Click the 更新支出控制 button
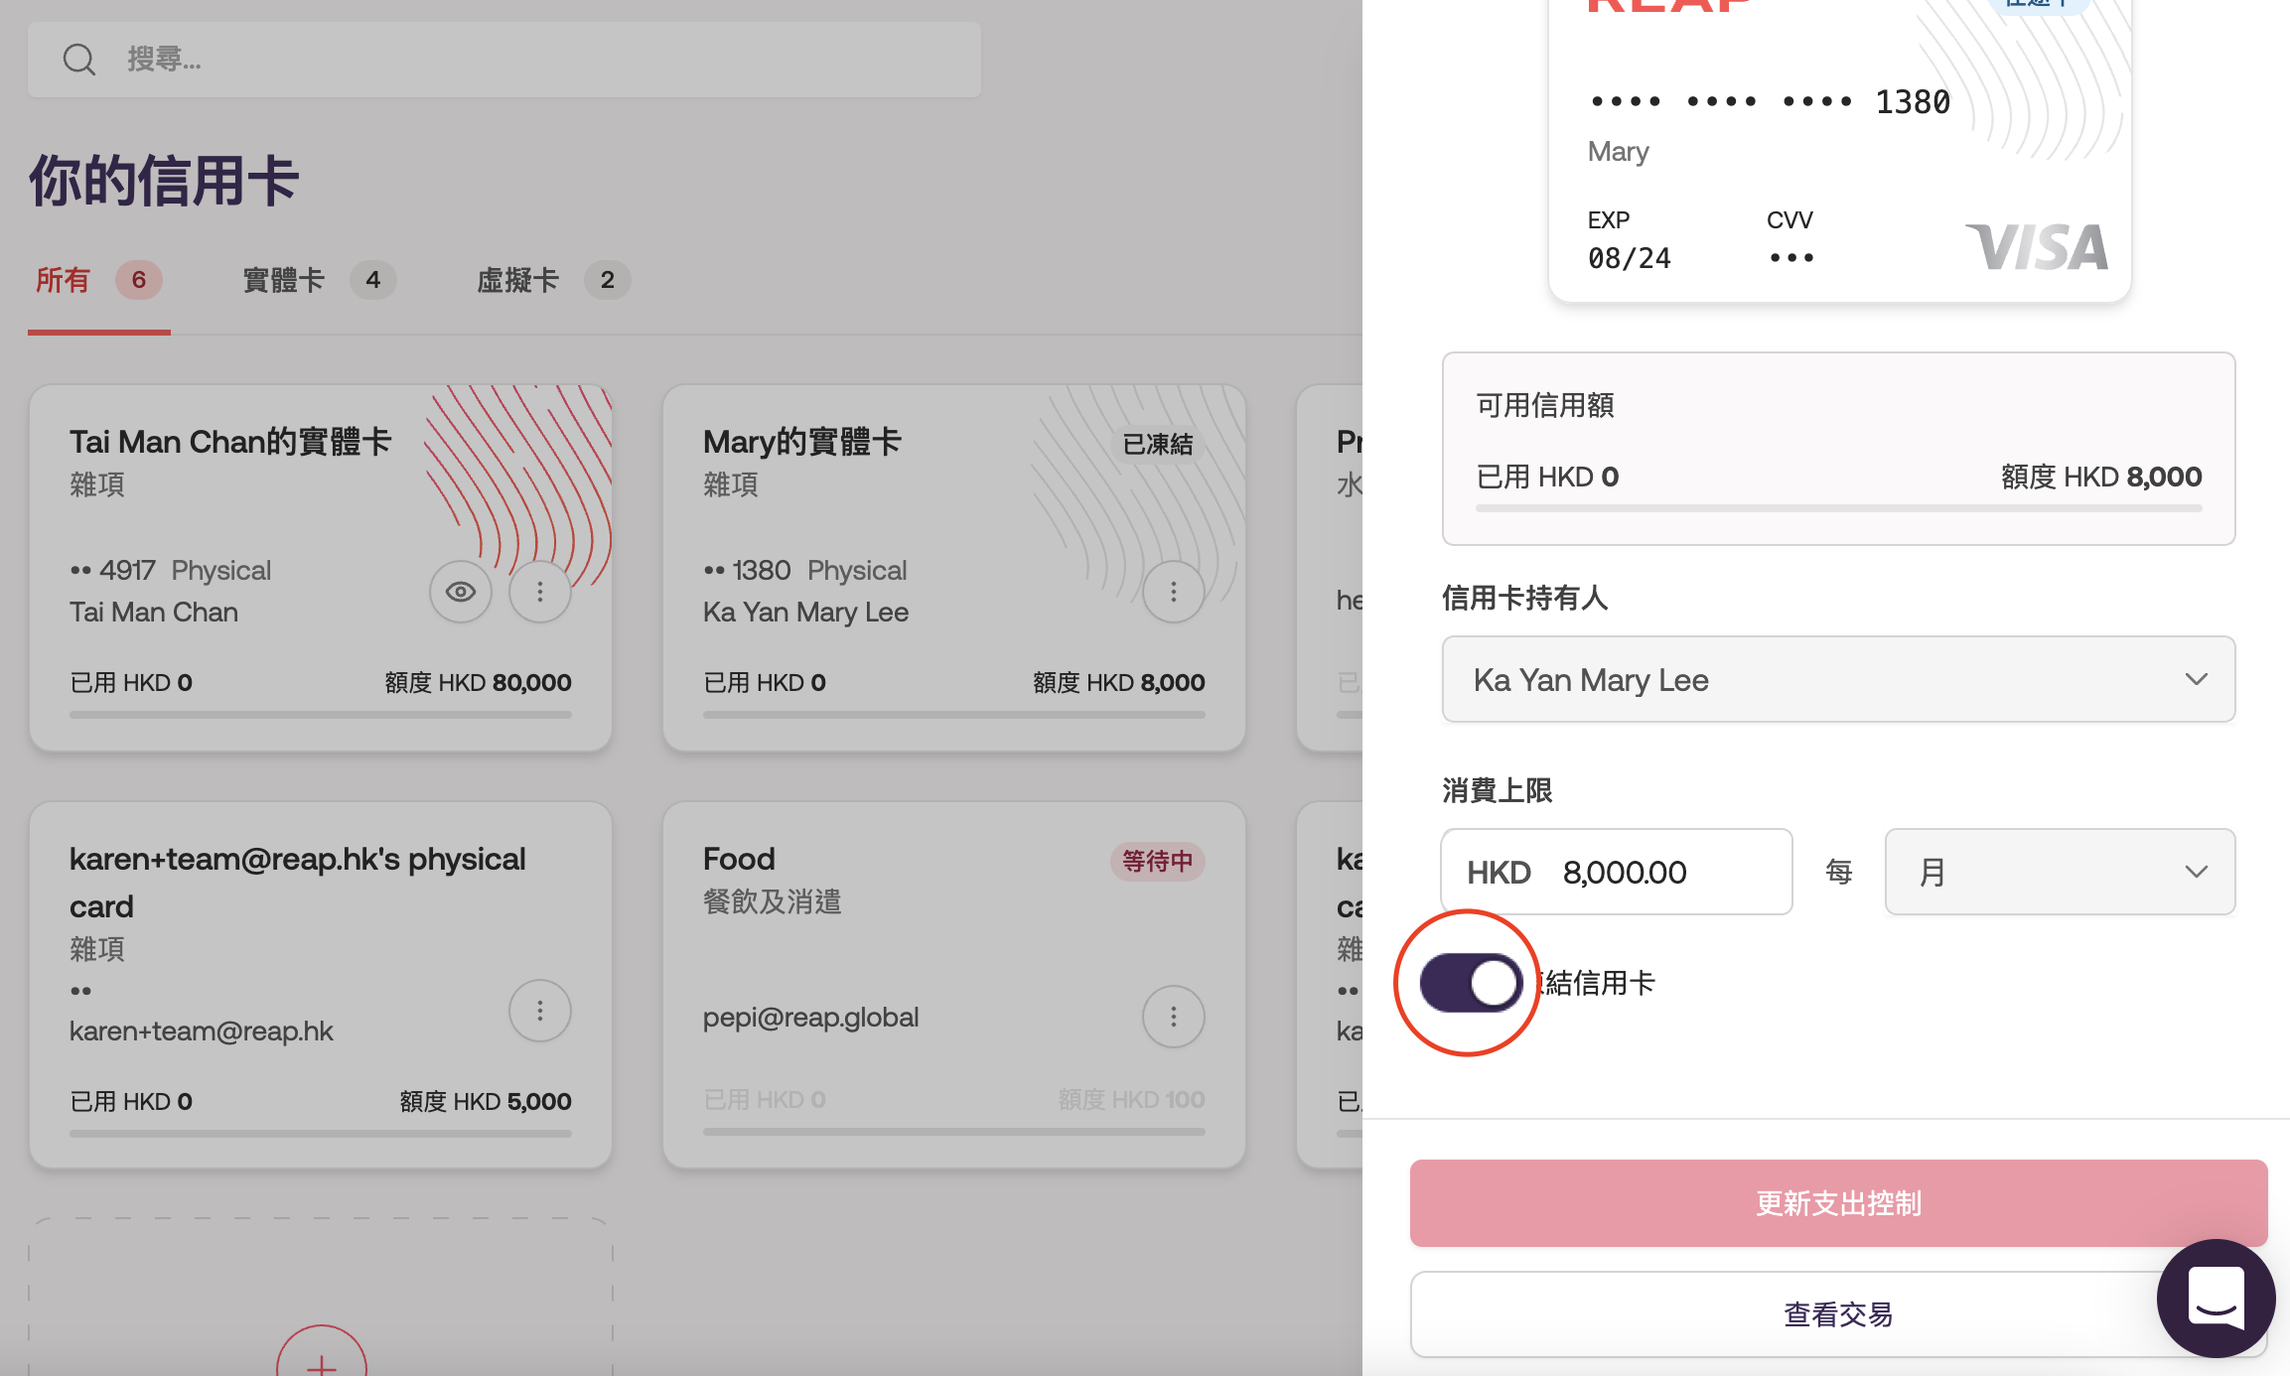This screenshot has width=2290, height=1376. pyautogui.click(x=1838, y=1203)
